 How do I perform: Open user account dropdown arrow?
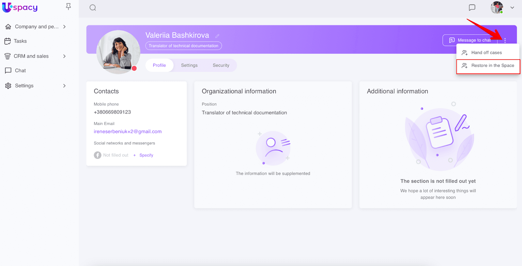click(x=512, y=8)
